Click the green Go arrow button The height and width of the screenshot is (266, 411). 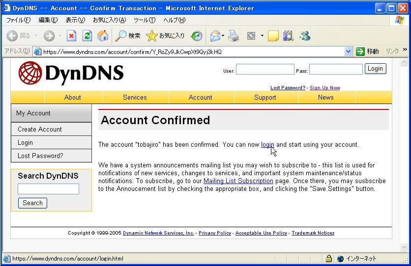[360, 52]
